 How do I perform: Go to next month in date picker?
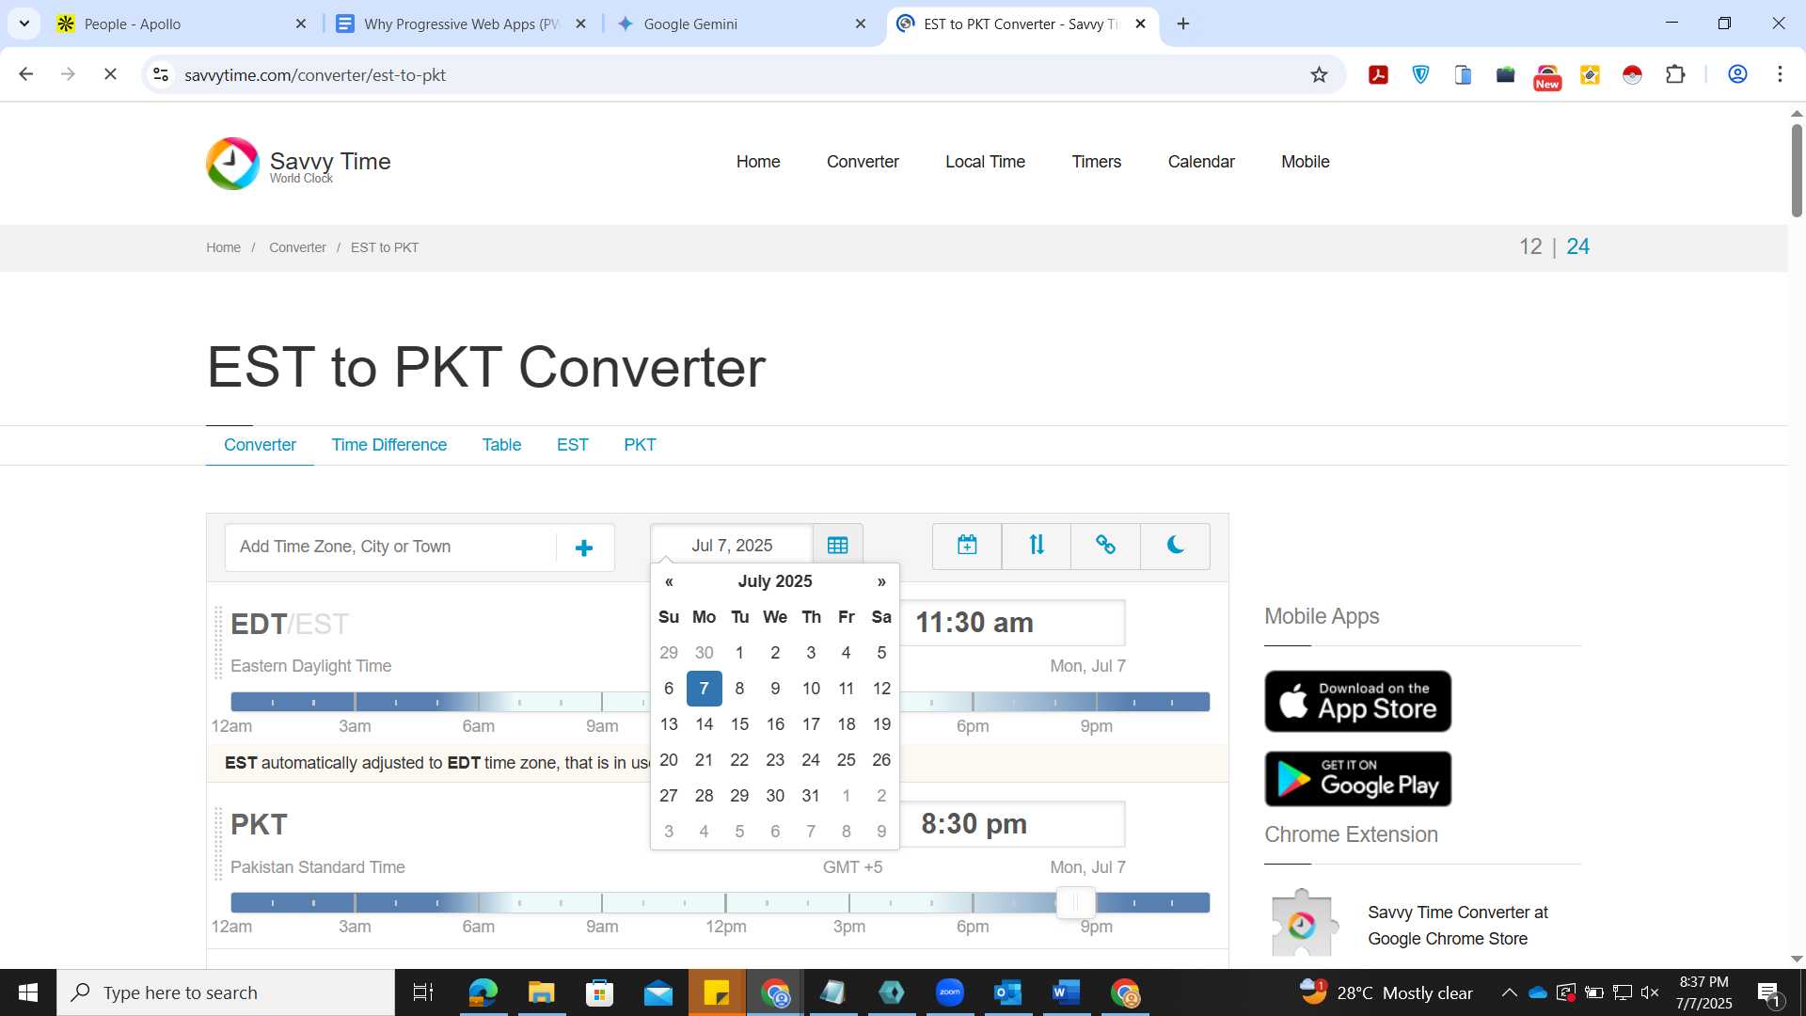(x=881, y=581)
